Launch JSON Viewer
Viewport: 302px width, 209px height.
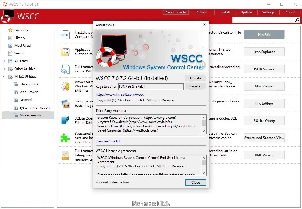tap(264, 69)
